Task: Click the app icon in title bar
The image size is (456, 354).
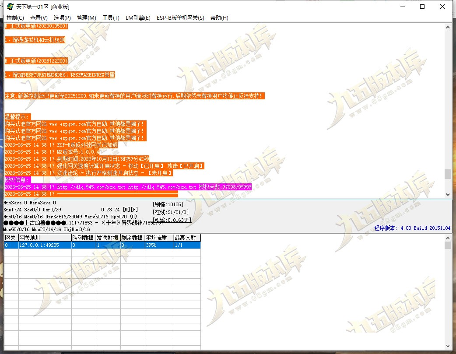Action: click(x=11, y=7)
